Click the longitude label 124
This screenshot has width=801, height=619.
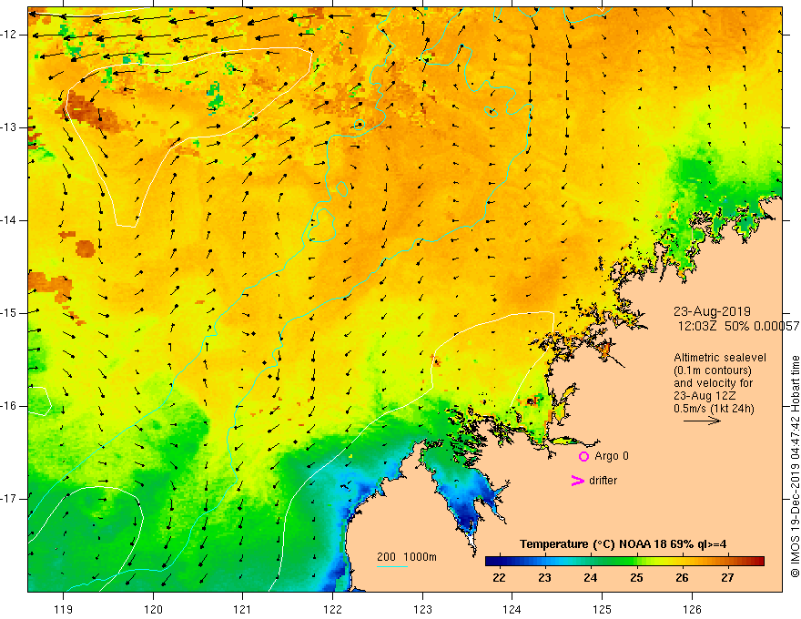[512, 609]
